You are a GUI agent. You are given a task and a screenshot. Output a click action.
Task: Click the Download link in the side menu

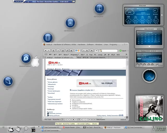pyautogui.click(x=51, y=93)
